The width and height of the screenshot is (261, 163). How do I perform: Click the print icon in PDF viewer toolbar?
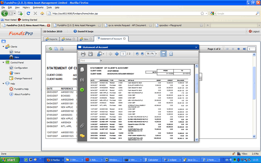82,53
